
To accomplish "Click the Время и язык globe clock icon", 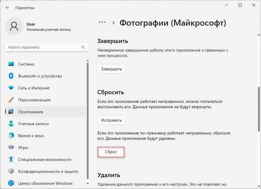I will point(11,136).
